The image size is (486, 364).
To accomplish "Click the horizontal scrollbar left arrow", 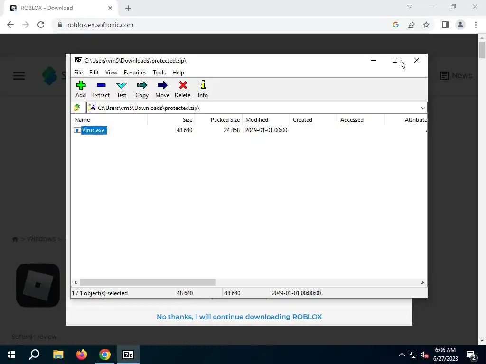I will pyautogui.click(x=75, y=282).
